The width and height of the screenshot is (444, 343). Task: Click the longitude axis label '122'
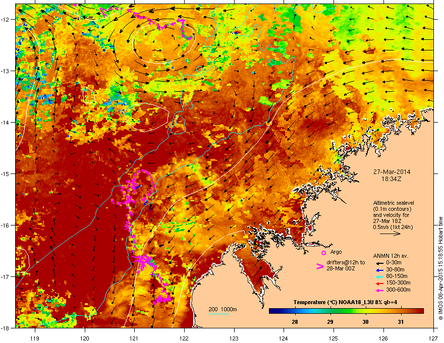coord(184,338)
